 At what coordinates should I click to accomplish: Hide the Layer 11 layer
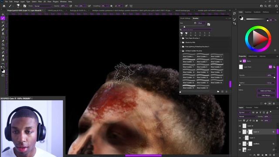[240, 132]
